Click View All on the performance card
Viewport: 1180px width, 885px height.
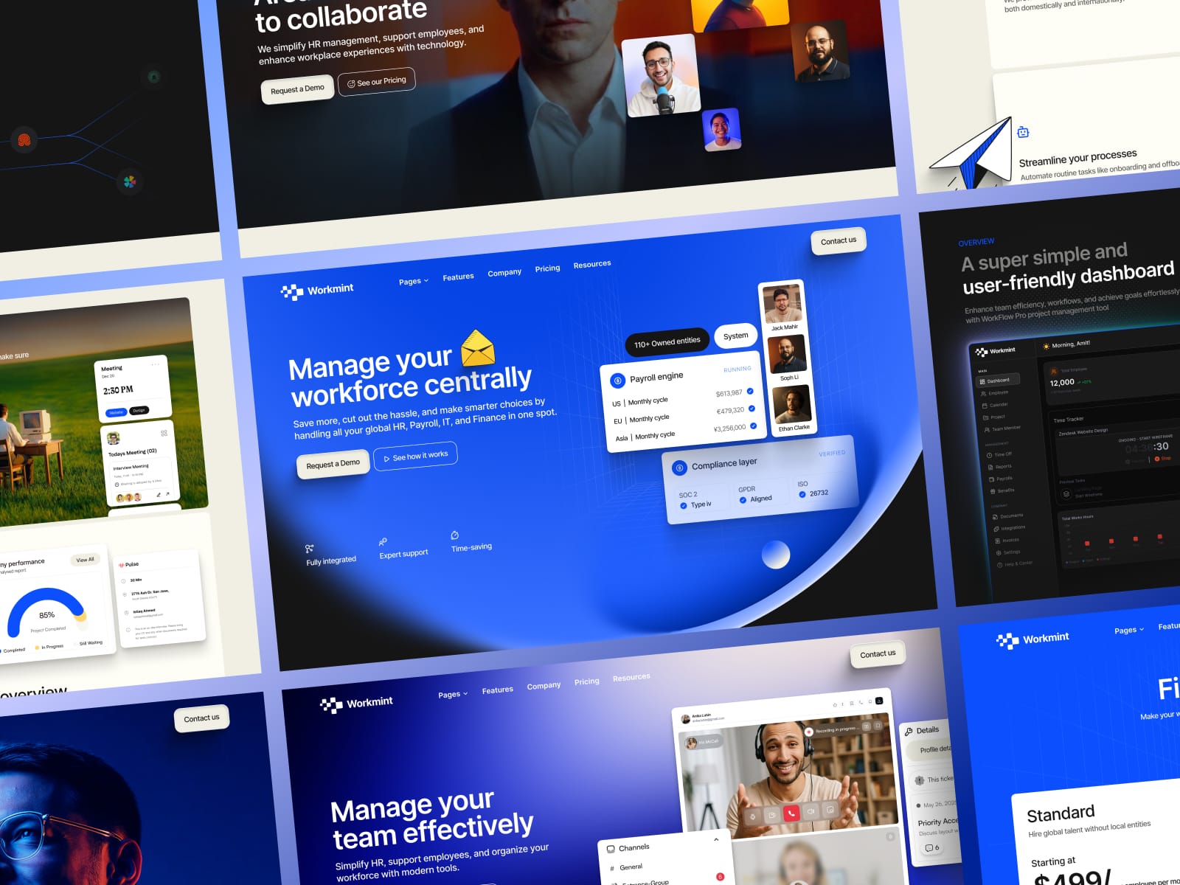click(86, 560)
